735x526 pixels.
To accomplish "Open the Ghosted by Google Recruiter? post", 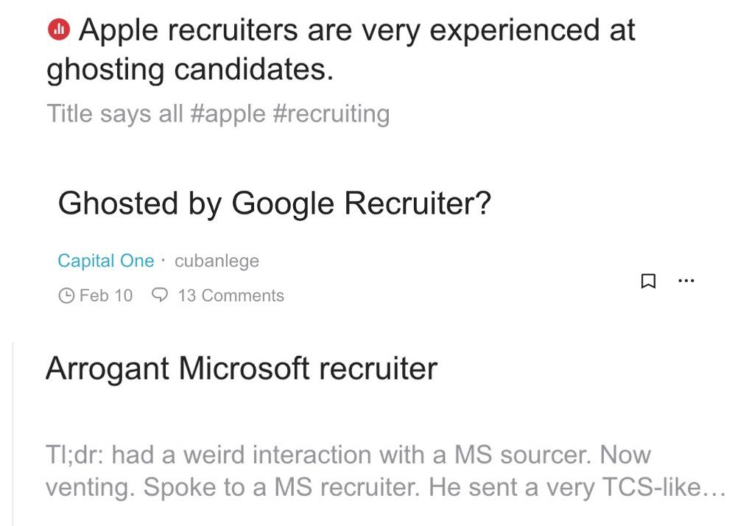I will pos(274,203).
